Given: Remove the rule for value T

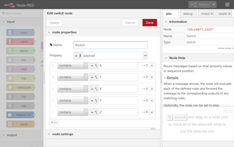Looking at the screenshot, I should (x=152, y=77).
